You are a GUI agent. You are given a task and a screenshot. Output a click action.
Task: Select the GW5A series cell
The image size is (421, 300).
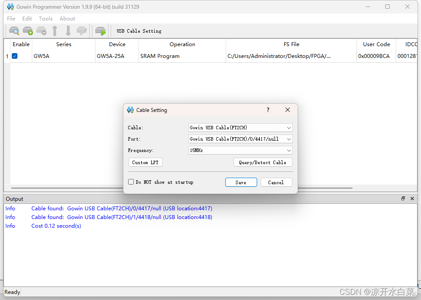[x=64, y=56]
